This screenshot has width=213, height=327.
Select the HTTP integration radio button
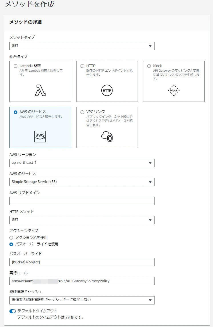pyautogui.click(x=82, y=66)
